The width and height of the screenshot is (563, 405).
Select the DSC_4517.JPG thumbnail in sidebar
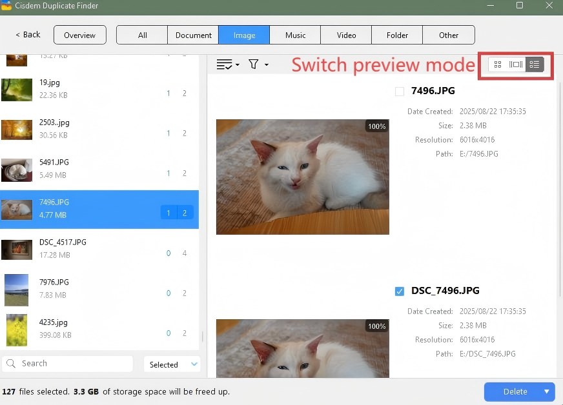coord(16,250)
